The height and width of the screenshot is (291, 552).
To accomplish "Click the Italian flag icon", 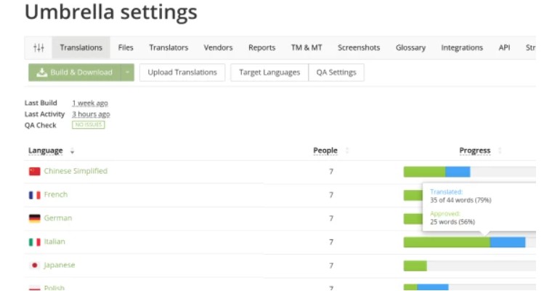I will [34, 242].
